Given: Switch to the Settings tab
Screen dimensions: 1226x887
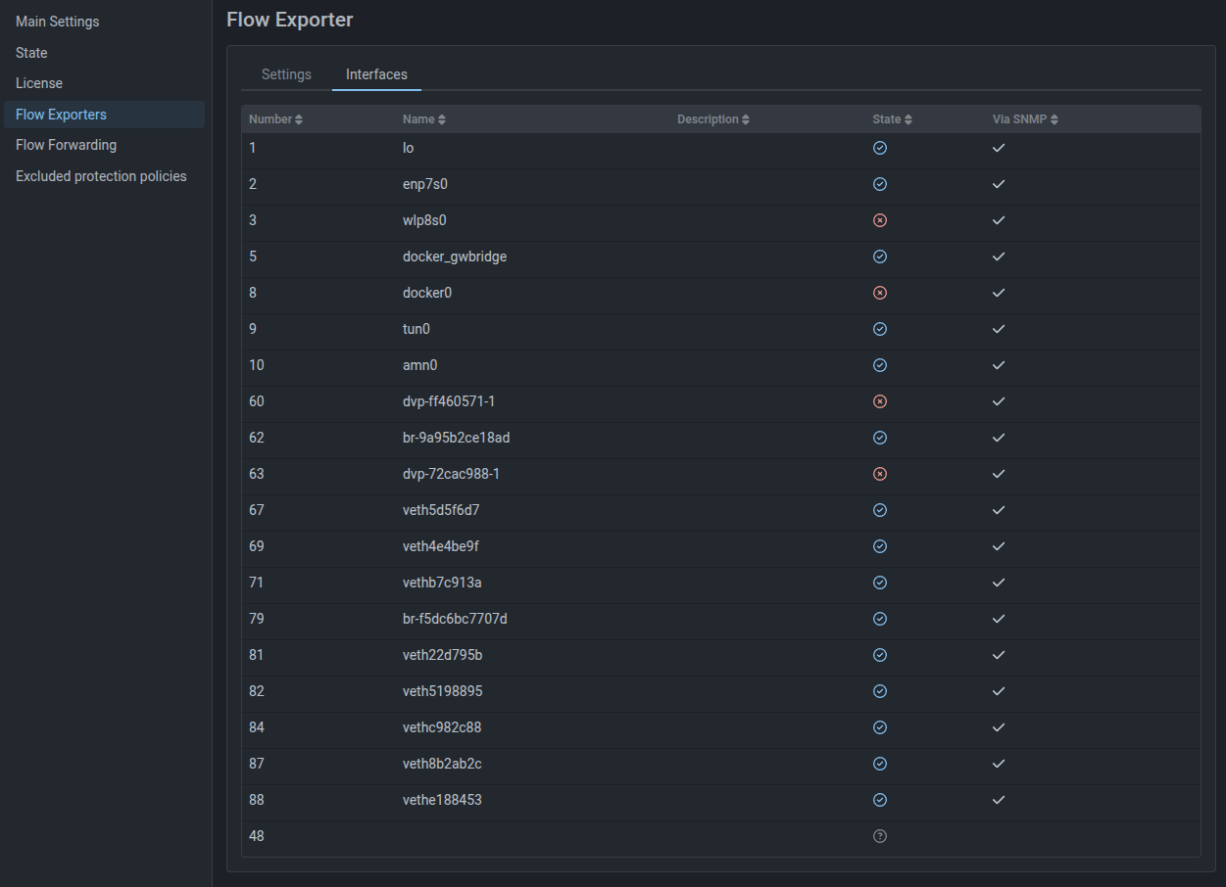Looking at the screenshot, I should (x=286, y=74).
